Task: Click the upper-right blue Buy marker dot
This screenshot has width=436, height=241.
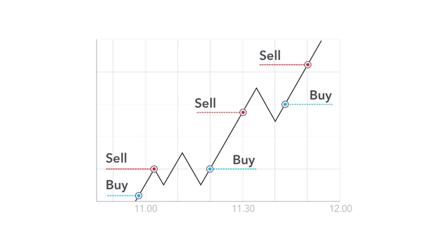Action: pyautogui.click(x=285, y=104)
